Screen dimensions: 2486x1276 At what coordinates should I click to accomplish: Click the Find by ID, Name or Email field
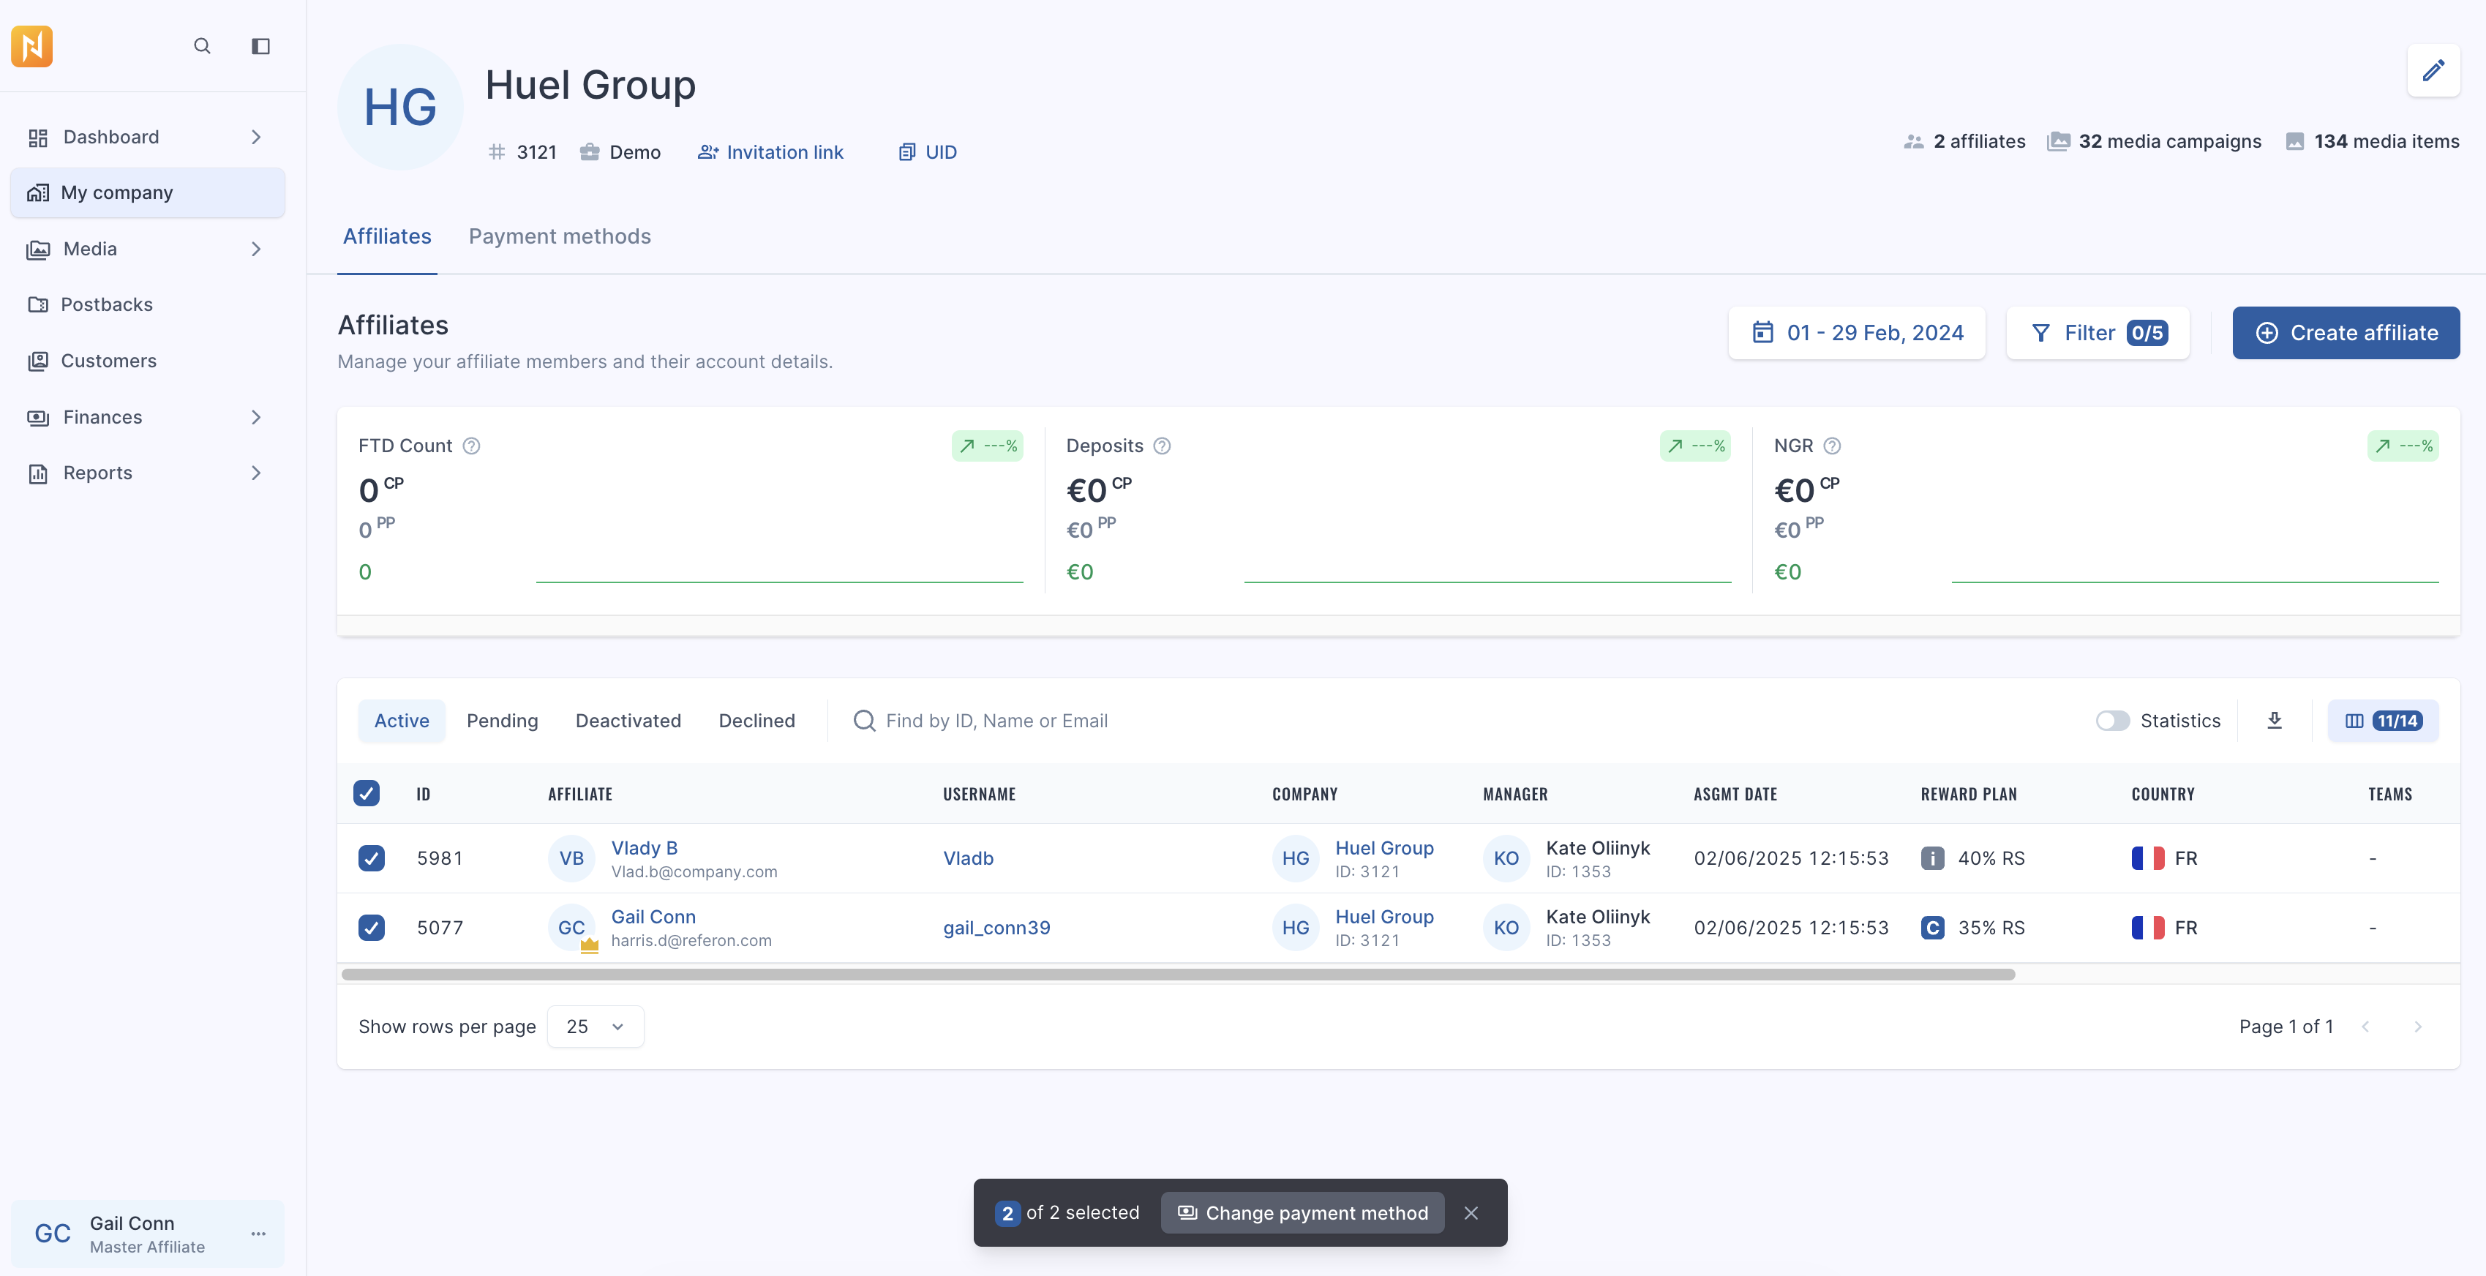996,721
